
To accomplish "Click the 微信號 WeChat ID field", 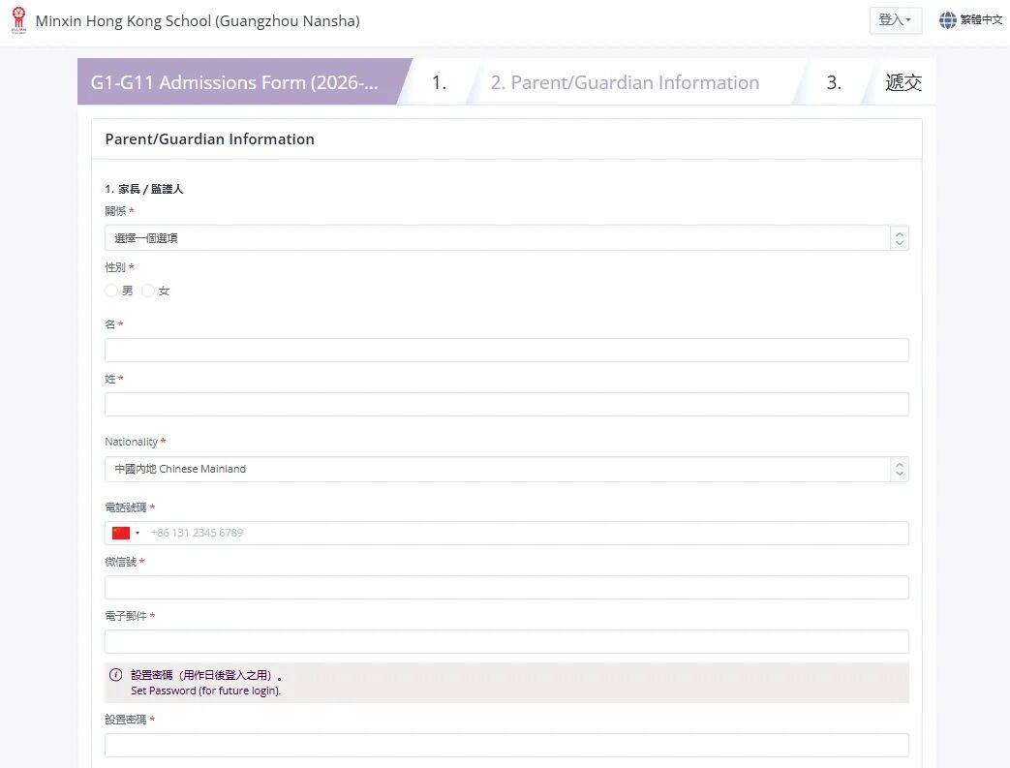I will [x=505, y=587].
